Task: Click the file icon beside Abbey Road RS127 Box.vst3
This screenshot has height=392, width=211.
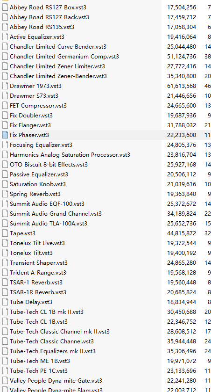Action: (5, 7)
